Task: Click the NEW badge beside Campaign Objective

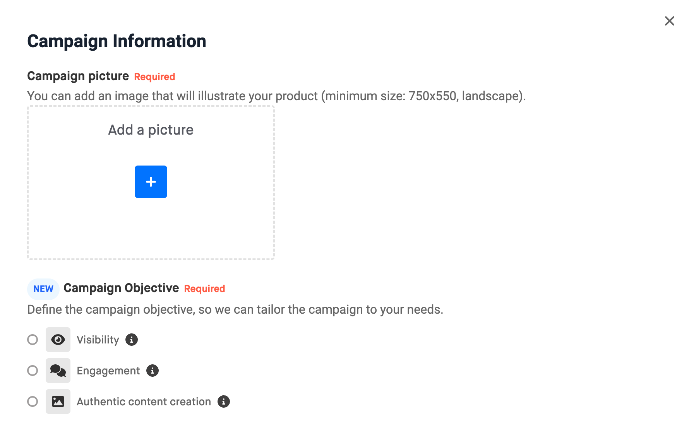Action: tap(43, 289)
